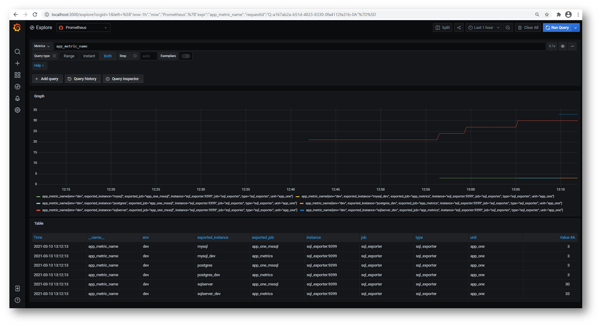This screenshot has height=327, width=601.
Task: Click table cell sqlserver_dev
Action: (209, 294)
